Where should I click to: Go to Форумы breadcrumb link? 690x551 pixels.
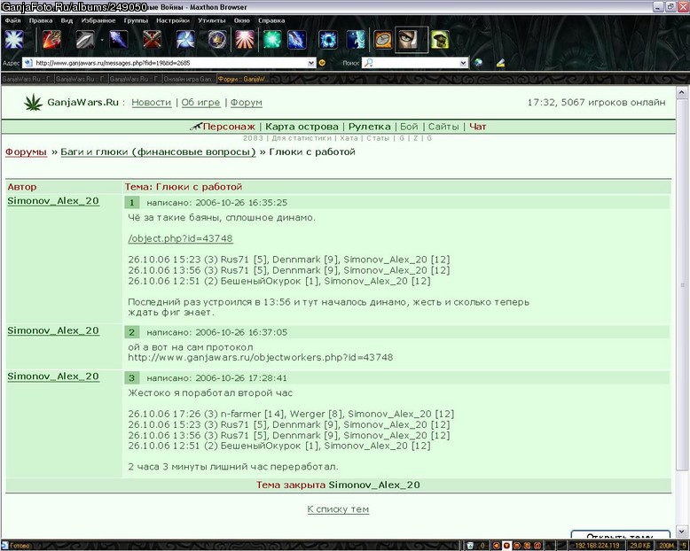pyautogui.click(x=26, y=152)
